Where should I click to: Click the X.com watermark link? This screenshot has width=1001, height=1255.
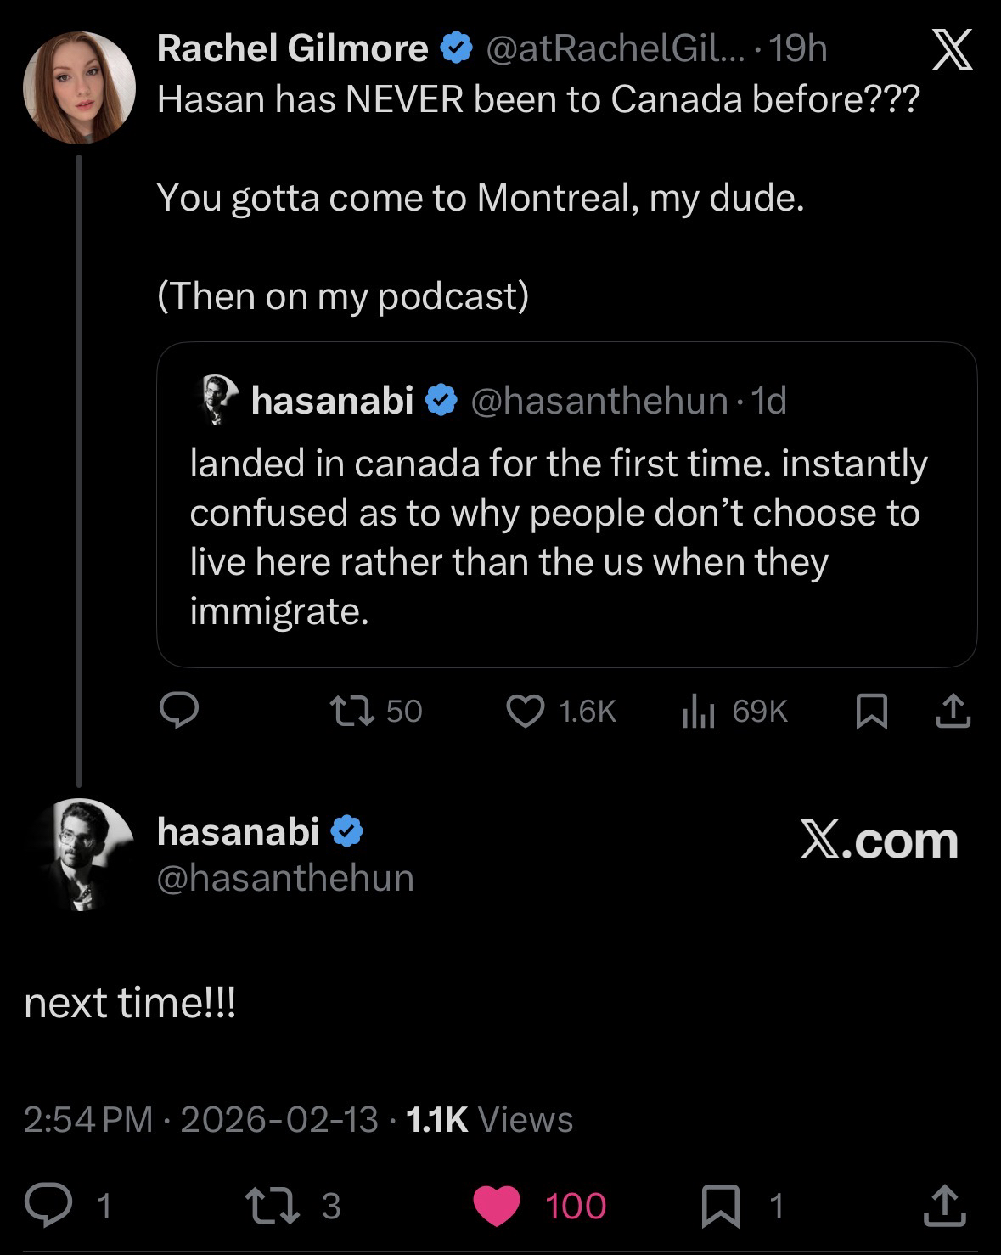[878, 841]
